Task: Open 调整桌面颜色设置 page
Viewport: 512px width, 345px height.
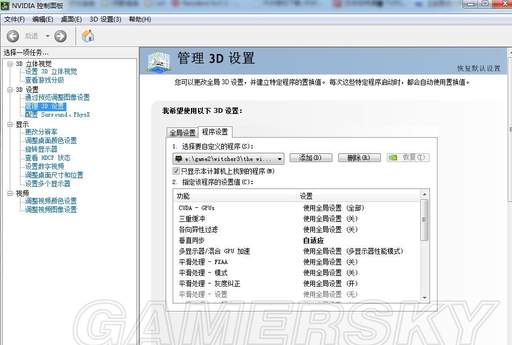Action: (51, 140)
